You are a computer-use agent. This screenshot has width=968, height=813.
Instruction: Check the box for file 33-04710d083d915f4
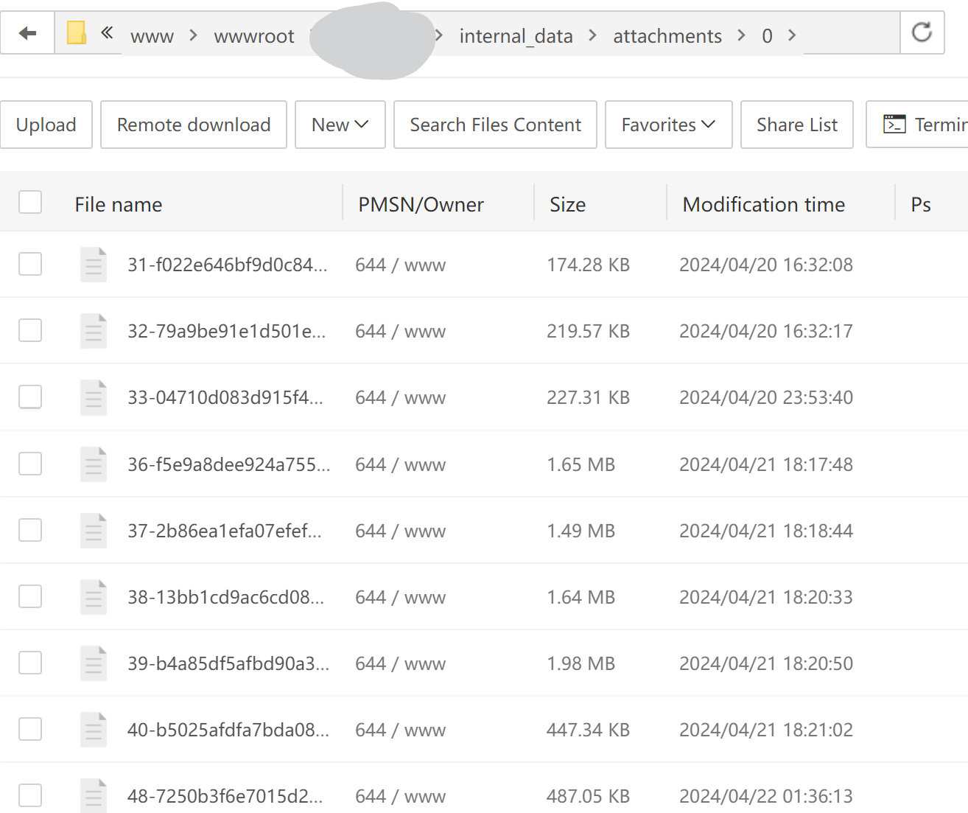coord(30,397)
